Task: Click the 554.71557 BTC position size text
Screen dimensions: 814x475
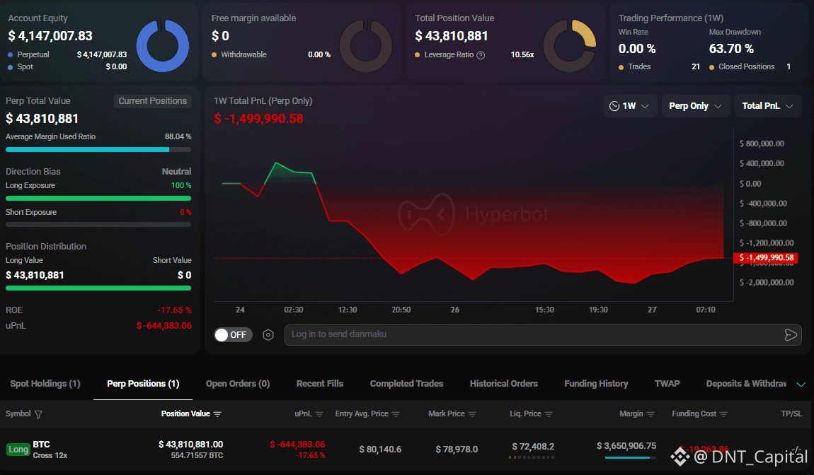Action: coord(197,456)
